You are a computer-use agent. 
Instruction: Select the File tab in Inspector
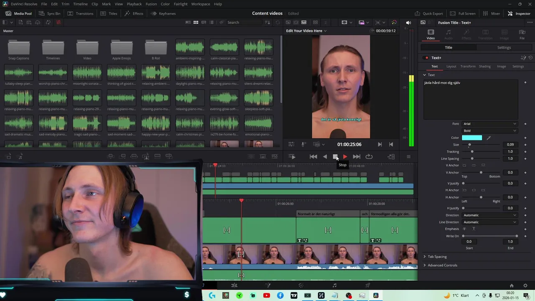coord(522,34)
